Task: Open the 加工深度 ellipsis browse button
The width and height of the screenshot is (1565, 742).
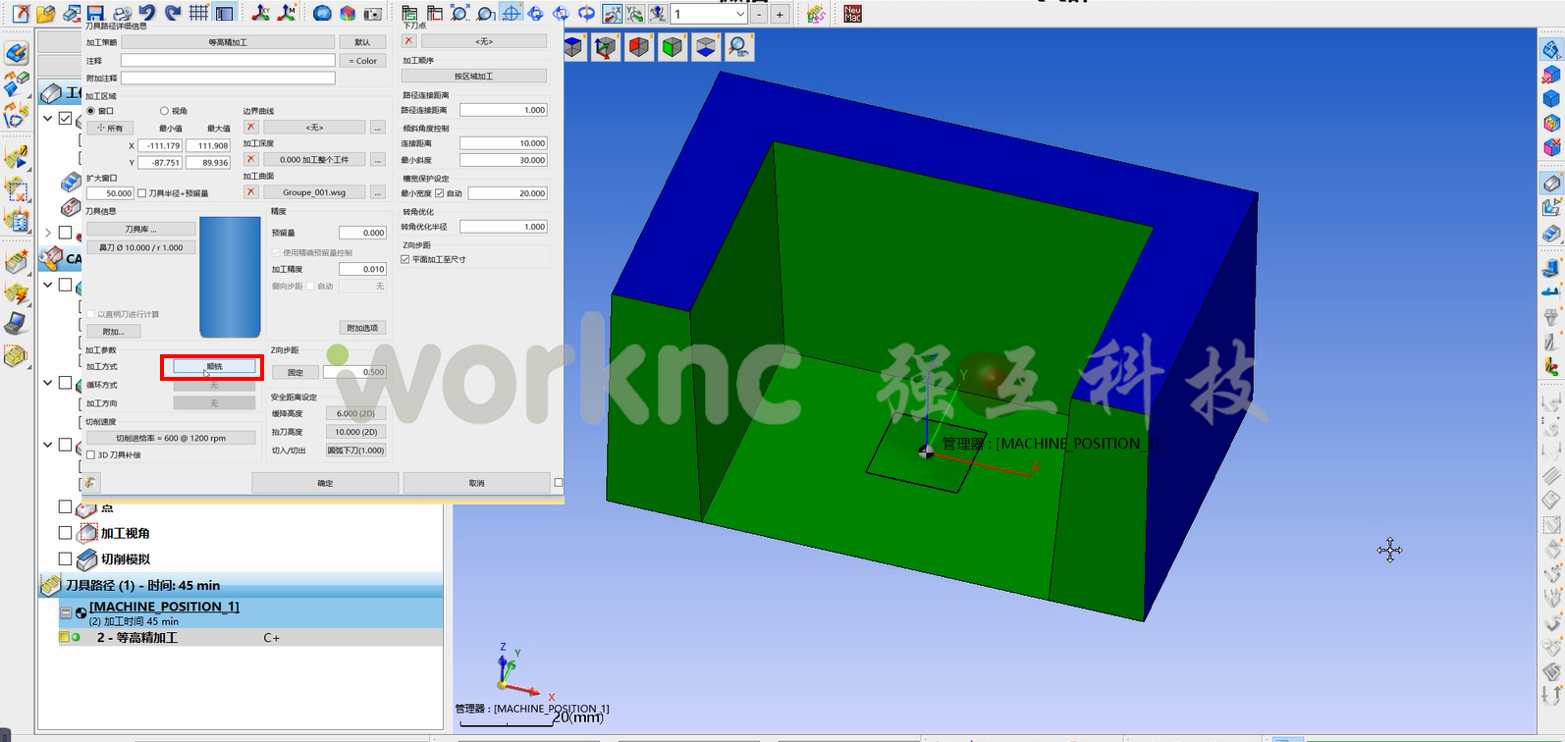Action: pos(377,159)
